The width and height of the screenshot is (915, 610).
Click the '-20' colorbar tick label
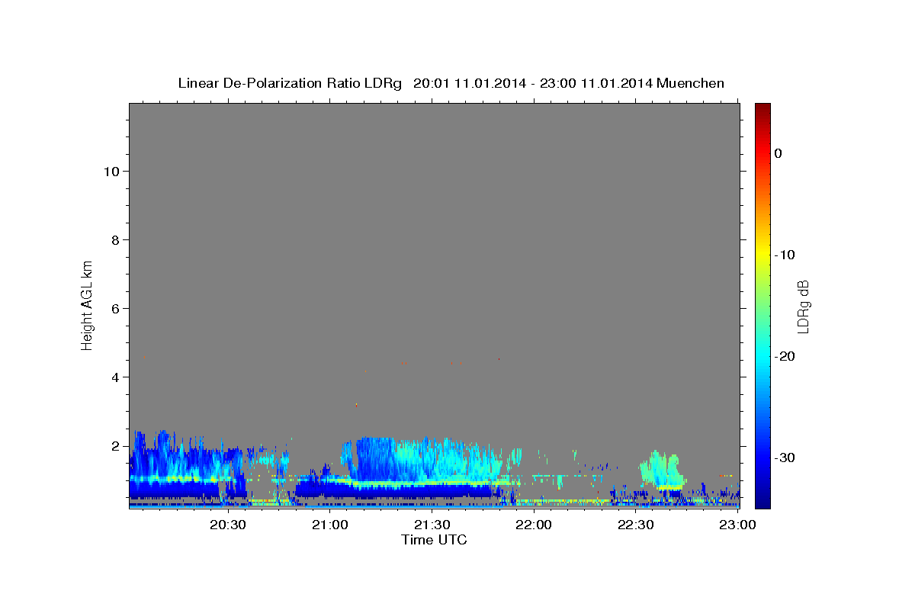tap(785, 356)
